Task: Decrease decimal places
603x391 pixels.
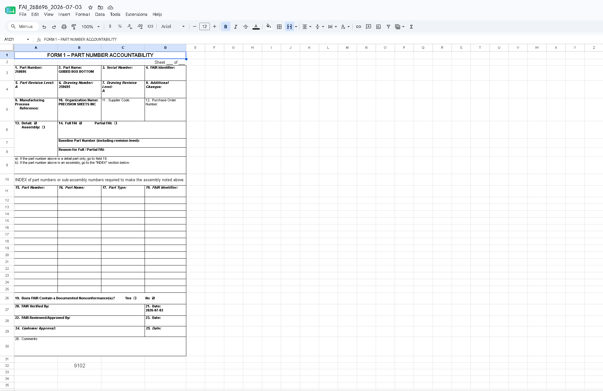Action: (130, 26)
